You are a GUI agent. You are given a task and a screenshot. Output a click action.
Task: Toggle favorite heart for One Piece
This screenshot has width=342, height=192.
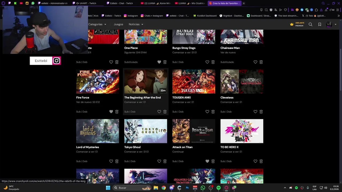(x=159, y=62)
